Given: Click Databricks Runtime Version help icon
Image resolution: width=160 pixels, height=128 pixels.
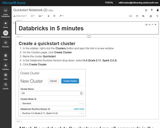Looking at the screenshot, I should pos(49,109).
